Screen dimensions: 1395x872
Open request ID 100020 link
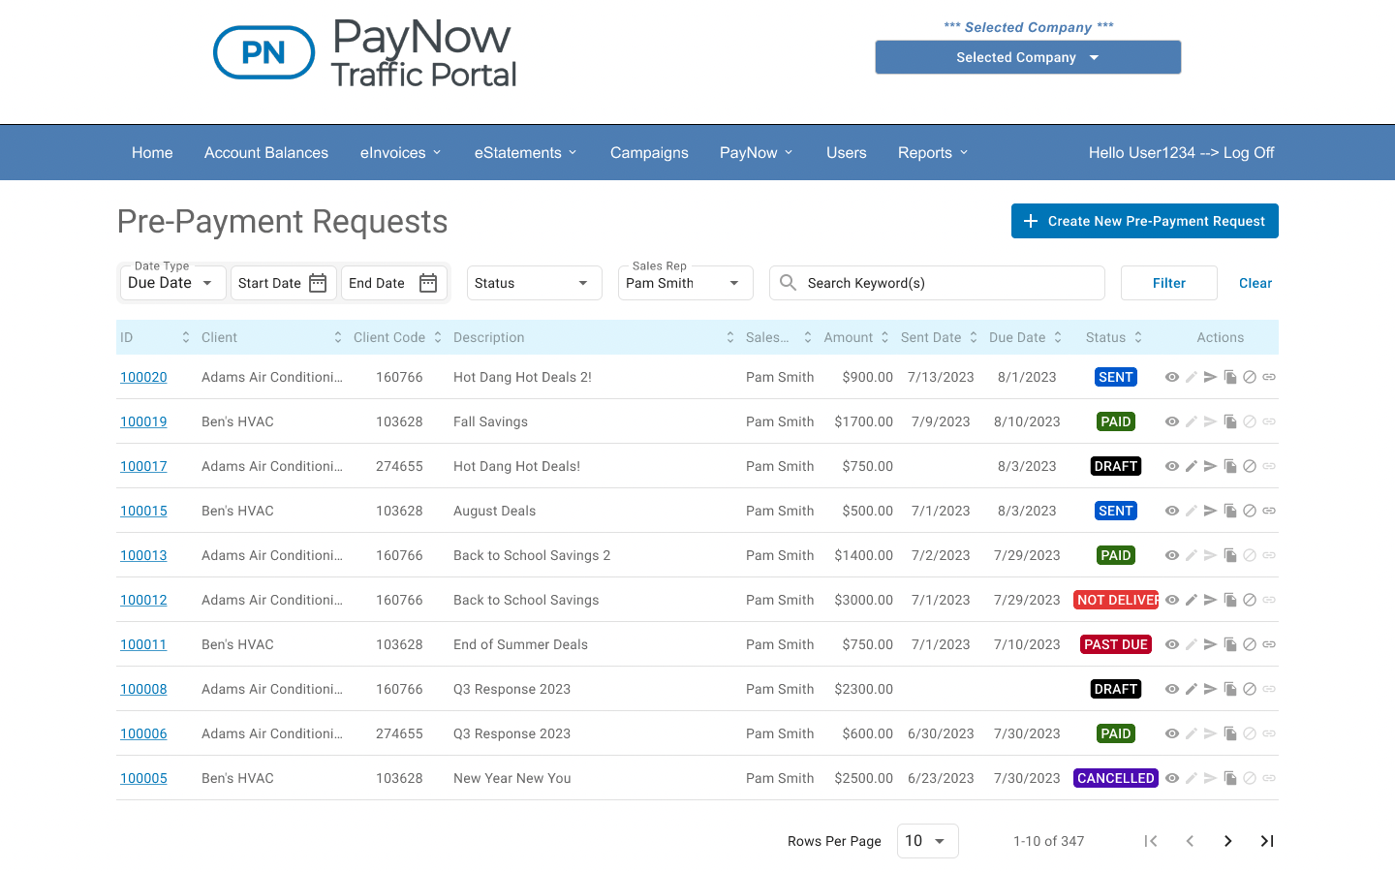(x=143, y=377)
